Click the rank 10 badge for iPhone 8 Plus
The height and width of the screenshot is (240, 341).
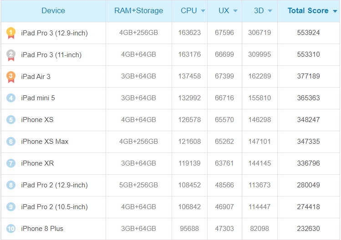pos(11,229)
